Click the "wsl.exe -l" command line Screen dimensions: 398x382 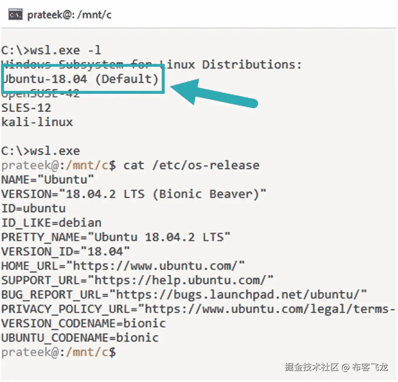51,50
